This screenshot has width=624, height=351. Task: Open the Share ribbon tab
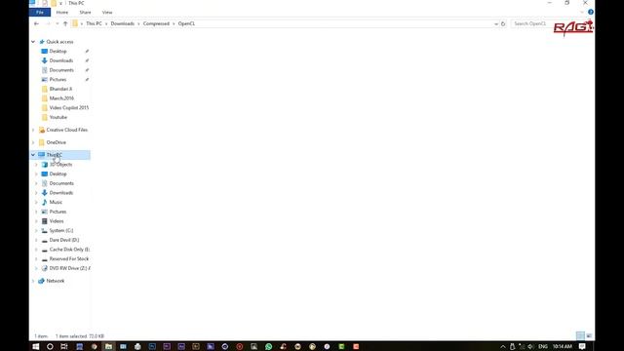tap(85, 13)
